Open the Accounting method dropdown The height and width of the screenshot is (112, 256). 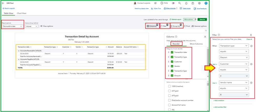(x=32, y=26)
